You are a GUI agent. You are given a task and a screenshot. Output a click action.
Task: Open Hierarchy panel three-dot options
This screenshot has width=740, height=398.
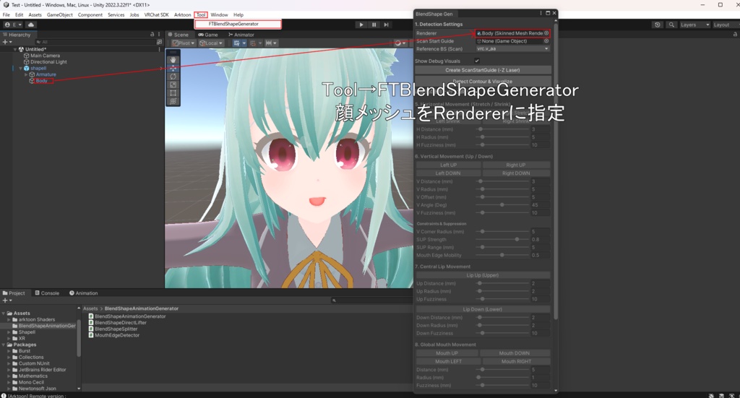(158, 35)
